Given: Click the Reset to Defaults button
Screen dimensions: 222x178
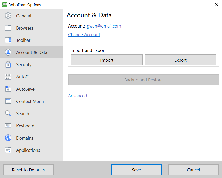Looking at the screenshot, I should pyautogui.click(x=28, y=170).
